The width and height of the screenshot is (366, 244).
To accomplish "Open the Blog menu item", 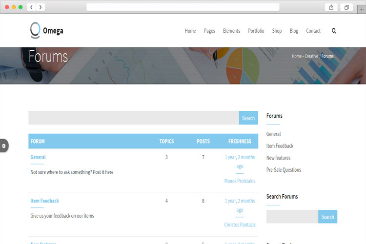I will coord(294,31).
